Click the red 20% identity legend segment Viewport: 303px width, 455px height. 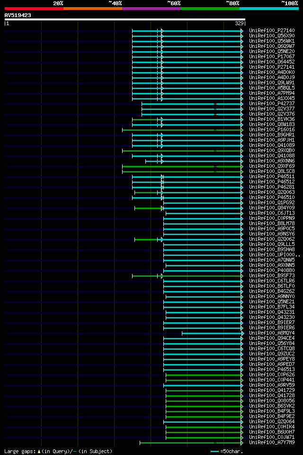pos(34,9)
